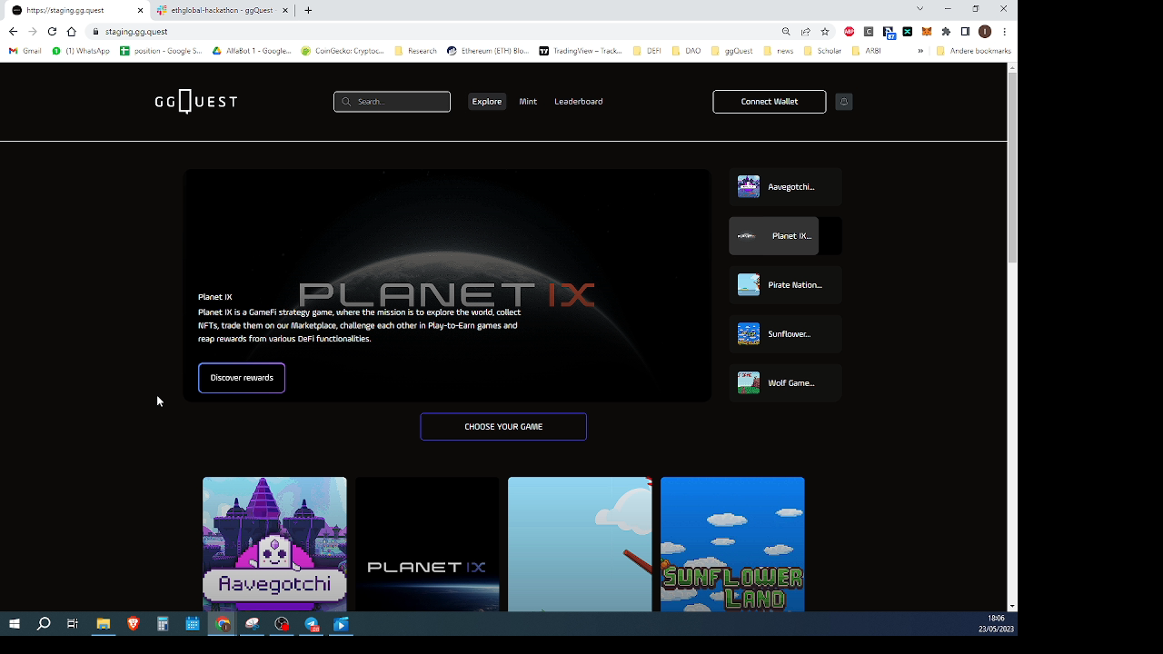Select the Wolf Game icon in the game list

click(x=749, y=383)
